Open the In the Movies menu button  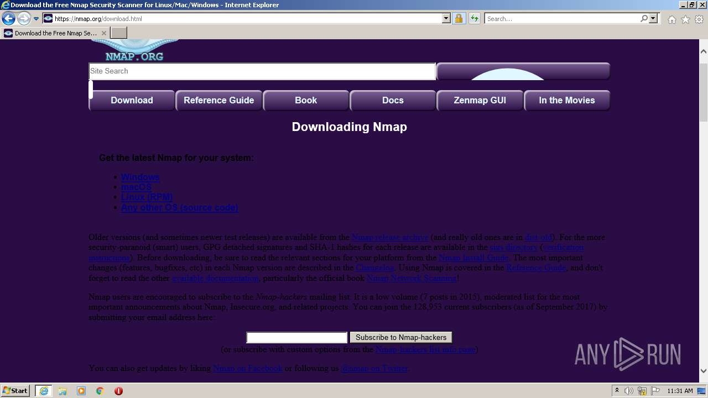(x=567, y=101)
